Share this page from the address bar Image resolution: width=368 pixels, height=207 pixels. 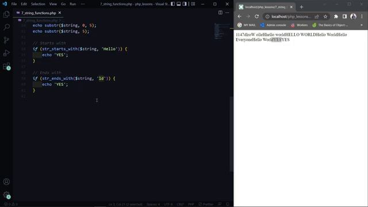[317, 17]
